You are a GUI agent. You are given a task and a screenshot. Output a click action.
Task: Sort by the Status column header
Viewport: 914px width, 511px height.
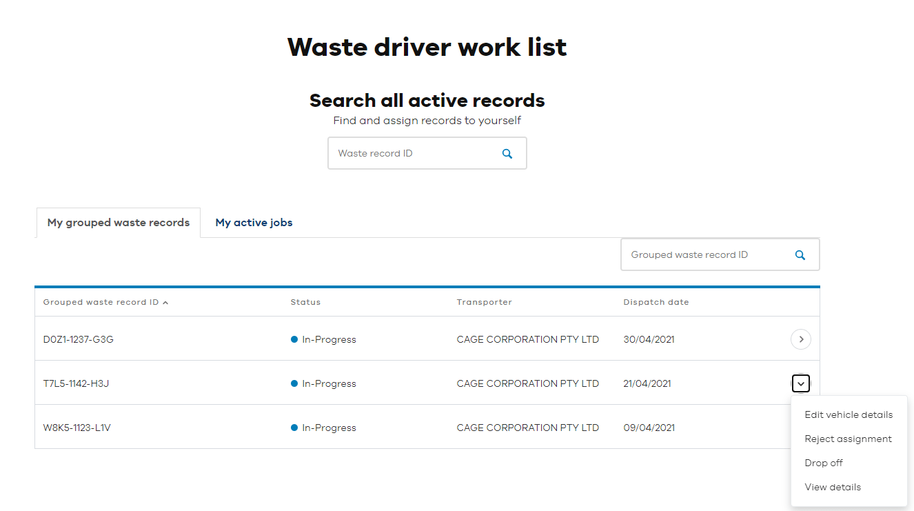pyautogui.click(x=305, y=302)
